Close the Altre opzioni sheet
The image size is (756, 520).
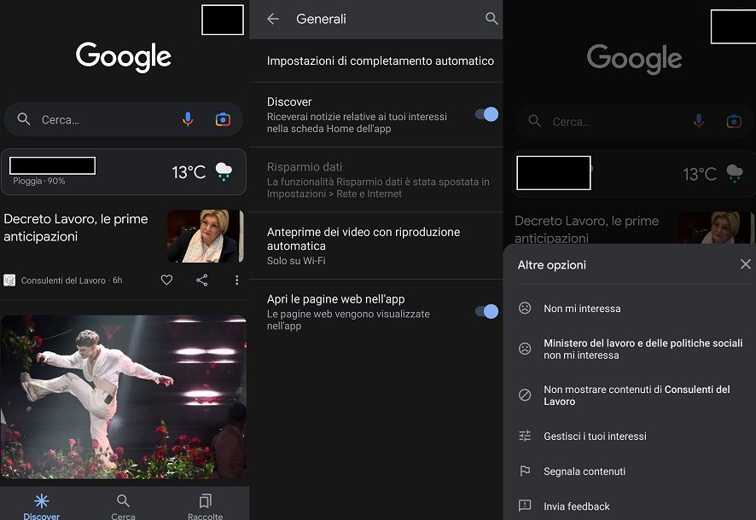pyautogui.click(x=746, y=264)
